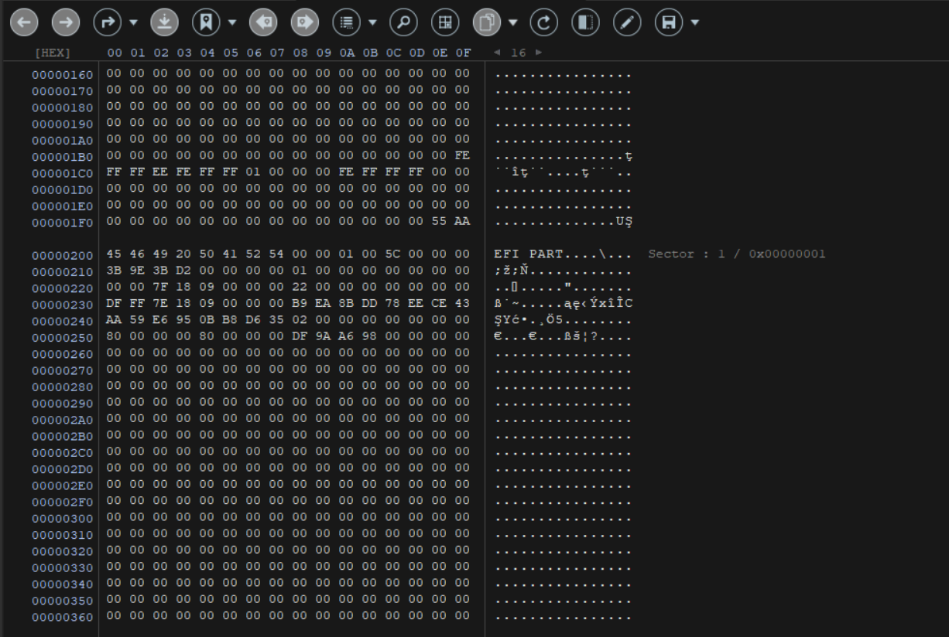Viewport: 949px width, 637px height.
Task: Select offset address 00000160
Action: [x=62, y=75]
